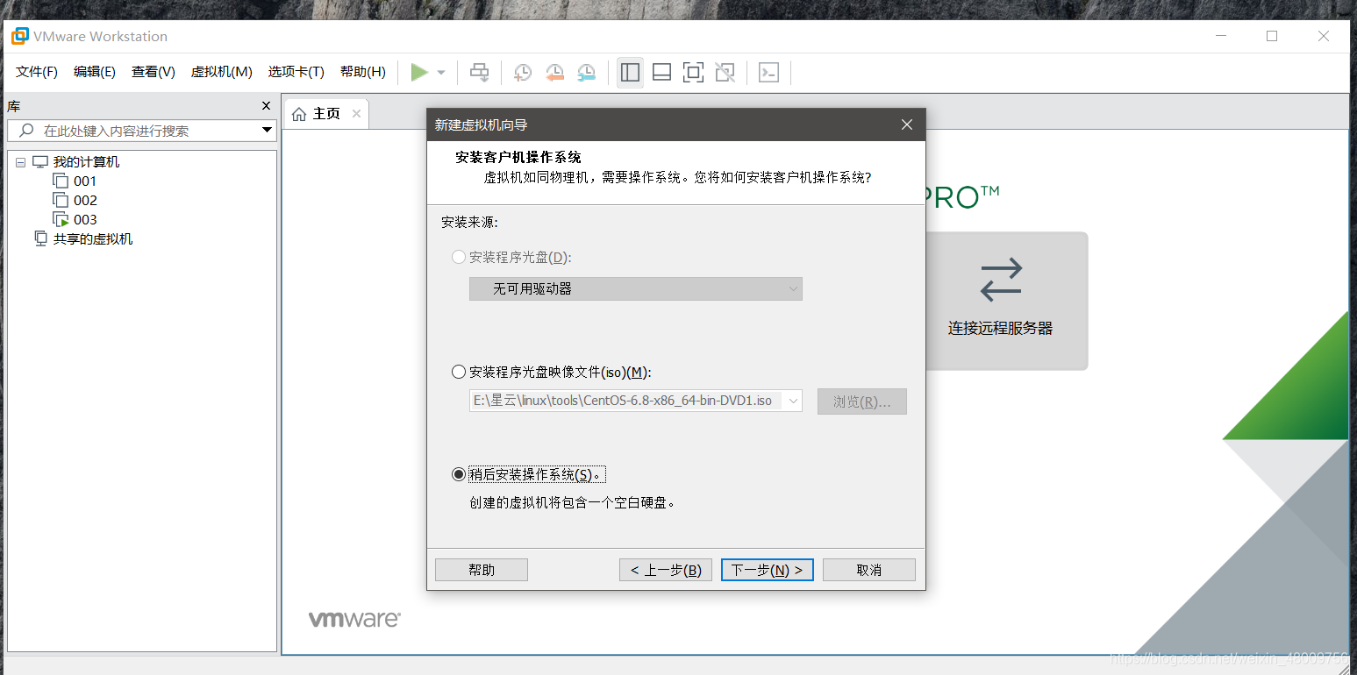Click the 取消 button

coord(869,570)
